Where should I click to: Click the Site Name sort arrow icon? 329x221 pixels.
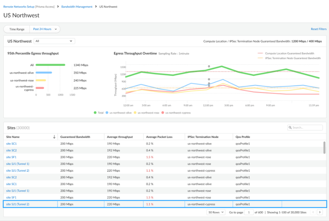(54, 137)
